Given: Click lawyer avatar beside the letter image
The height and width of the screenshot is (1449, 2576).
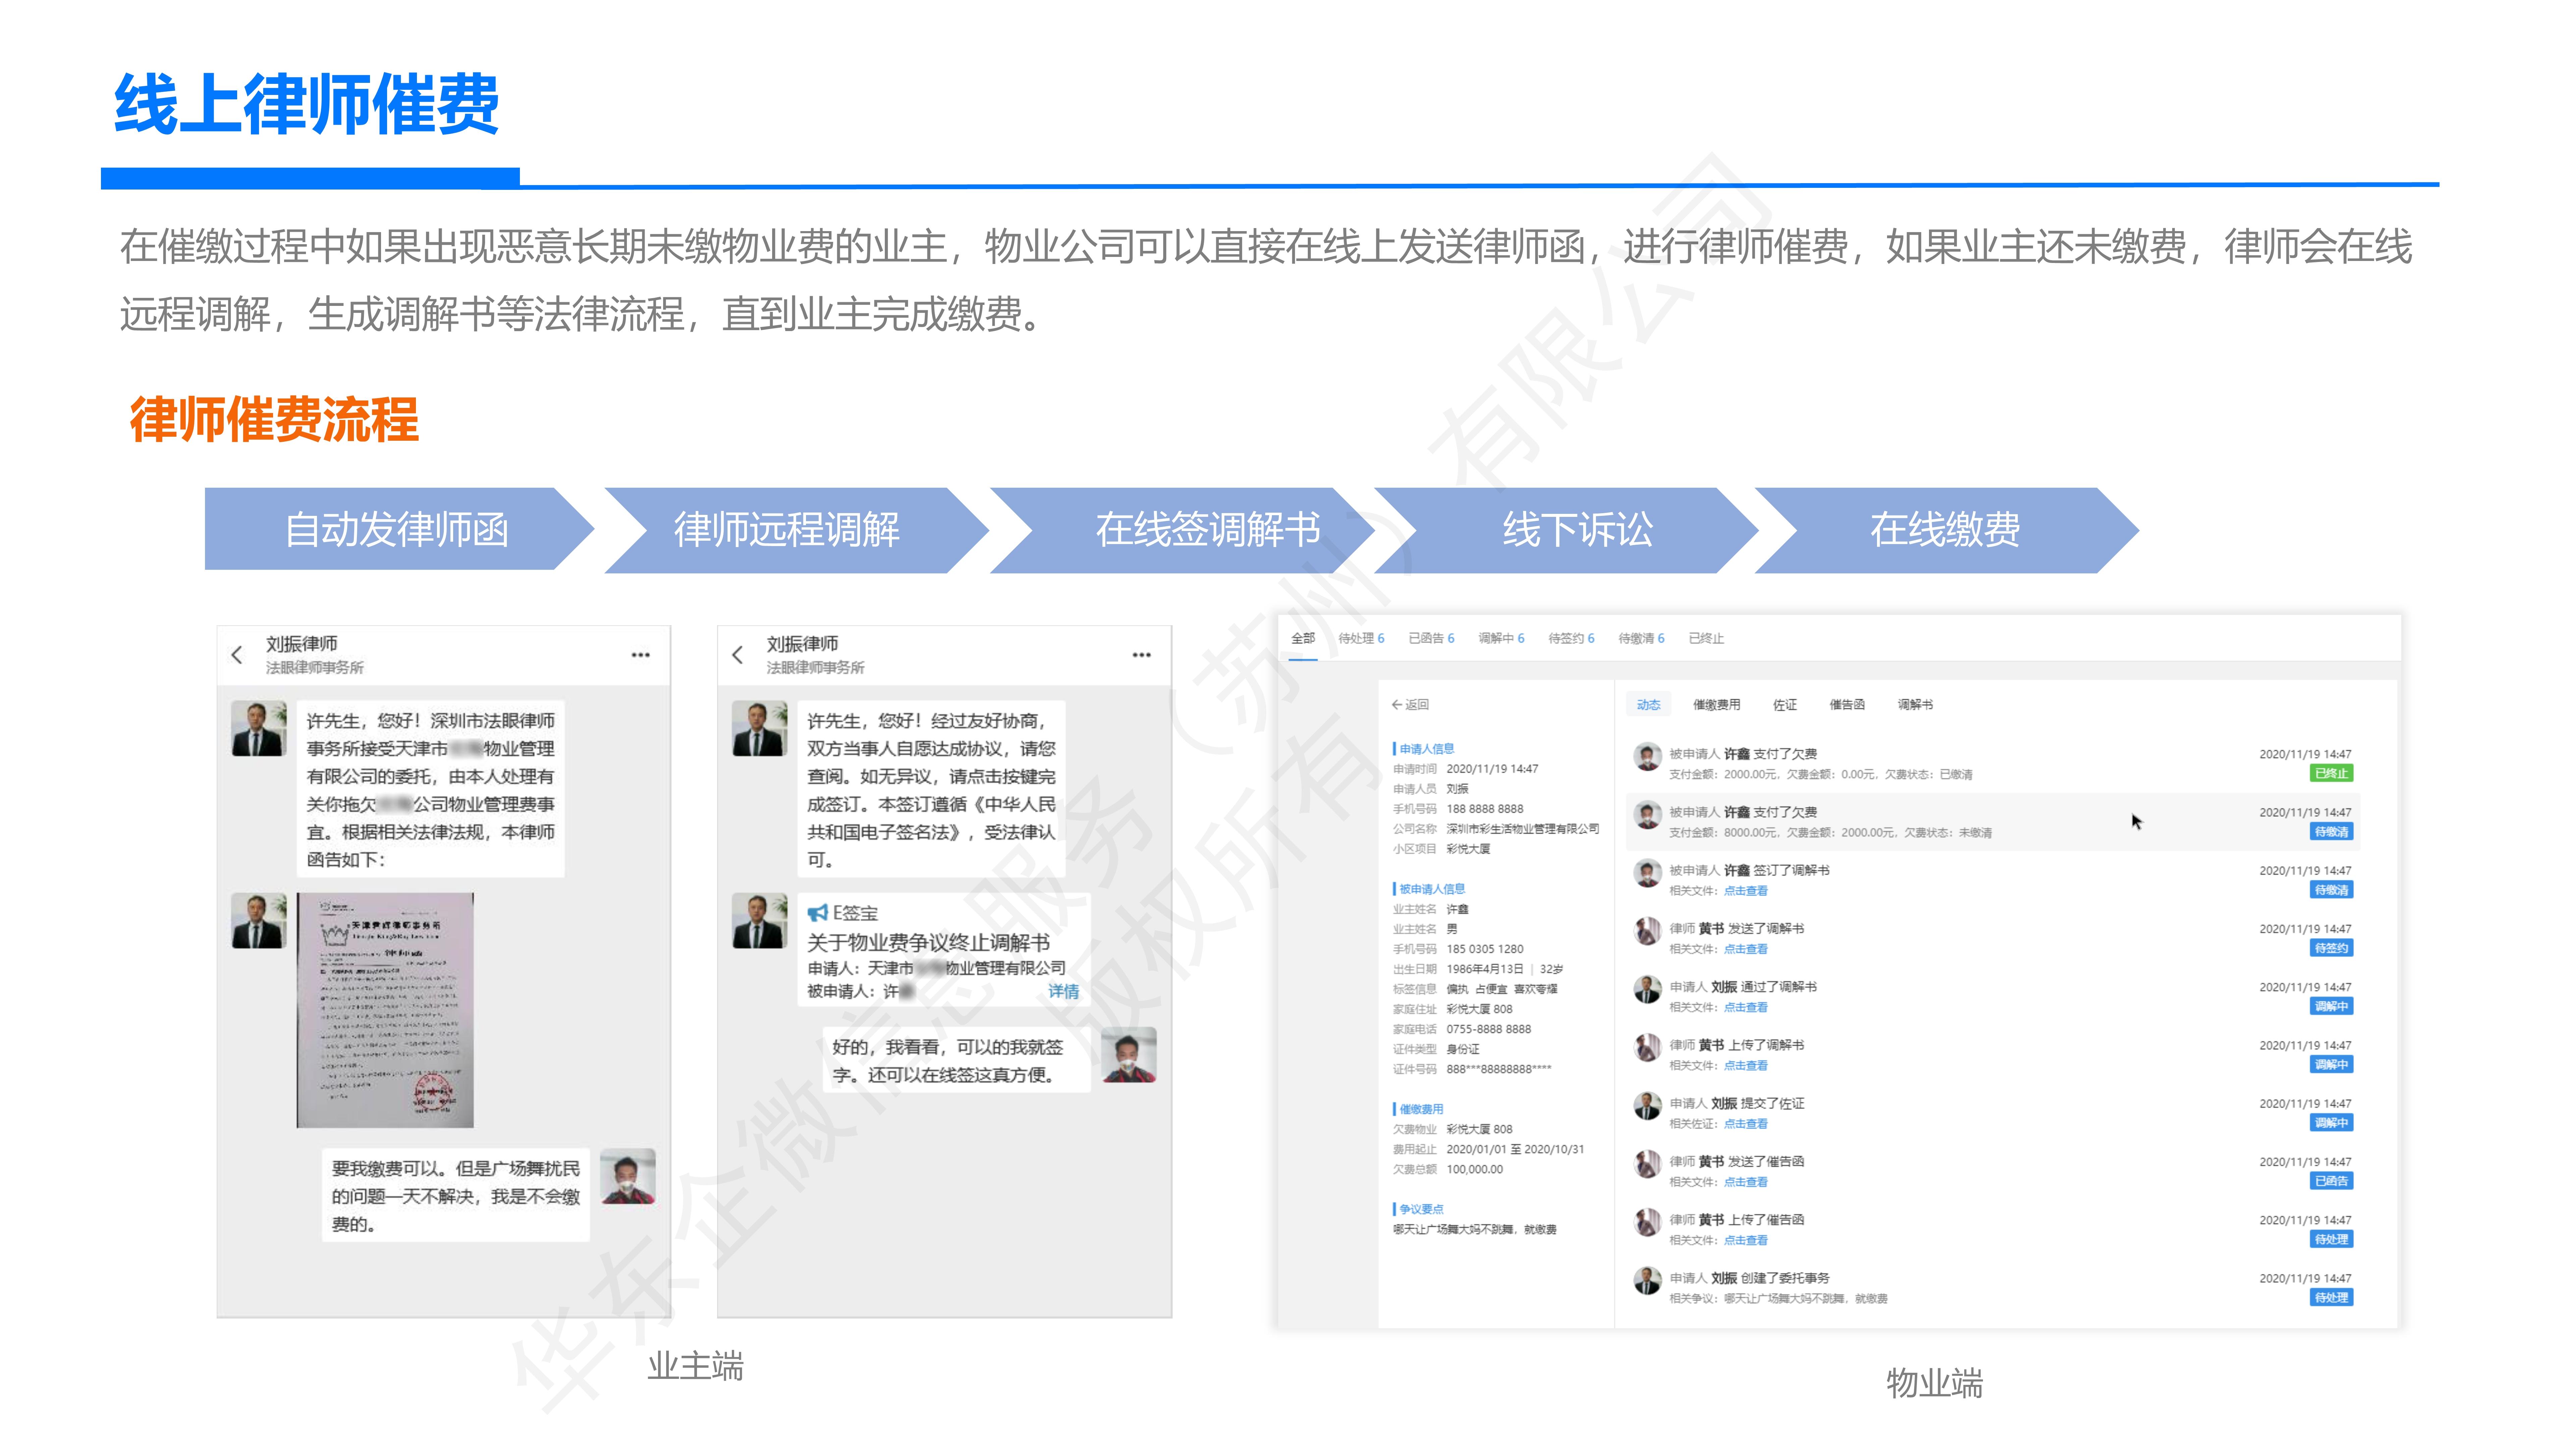Looking at the screenshot, I should 259,920.
